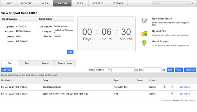Click the green arrow in the Note row
197x112 pixels.
pos(172,94)
